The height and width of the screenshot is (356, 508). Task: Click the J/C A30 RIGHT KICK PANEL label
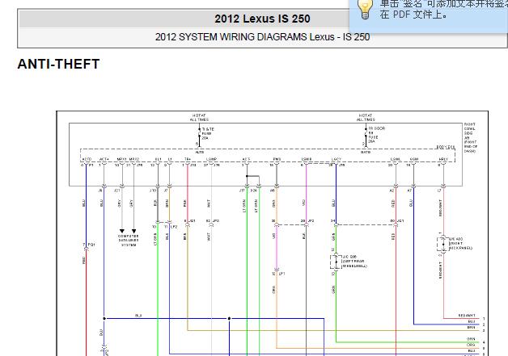pyautogui.click(x=460, y=244)
